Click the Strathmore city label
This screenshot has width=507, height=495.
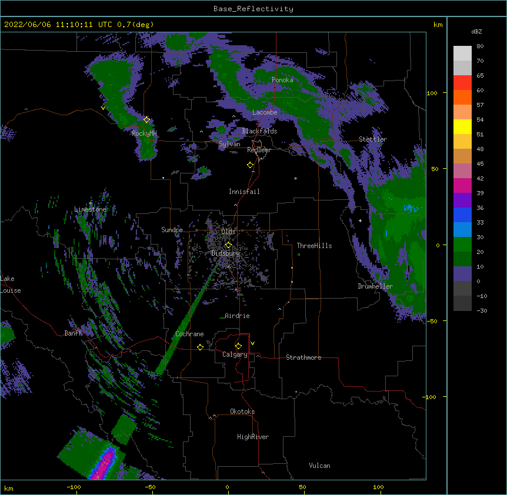(303, 357)
